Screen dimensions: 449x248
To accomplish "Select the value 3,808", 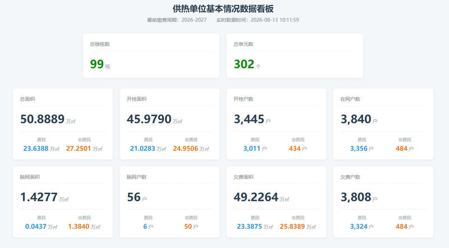I will click(x=356, y=198).
